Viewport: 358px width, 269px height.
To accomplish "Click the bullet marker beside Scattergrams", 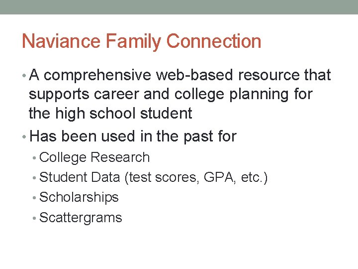I will 35,218.
